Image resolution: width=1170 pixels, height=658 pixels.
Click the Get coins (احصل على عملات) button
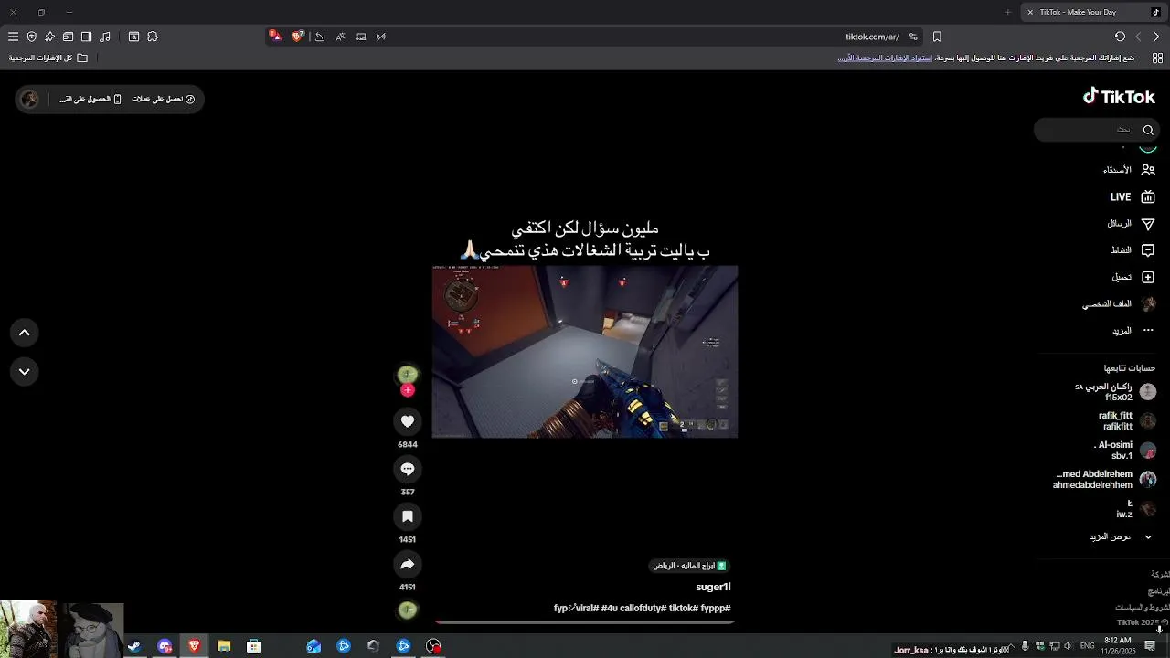point(164,99)
